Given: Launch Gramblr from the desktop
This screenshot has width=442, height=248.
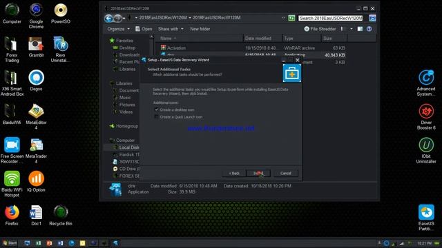Looking at the screenshot, I should click(x=36, y=47).
